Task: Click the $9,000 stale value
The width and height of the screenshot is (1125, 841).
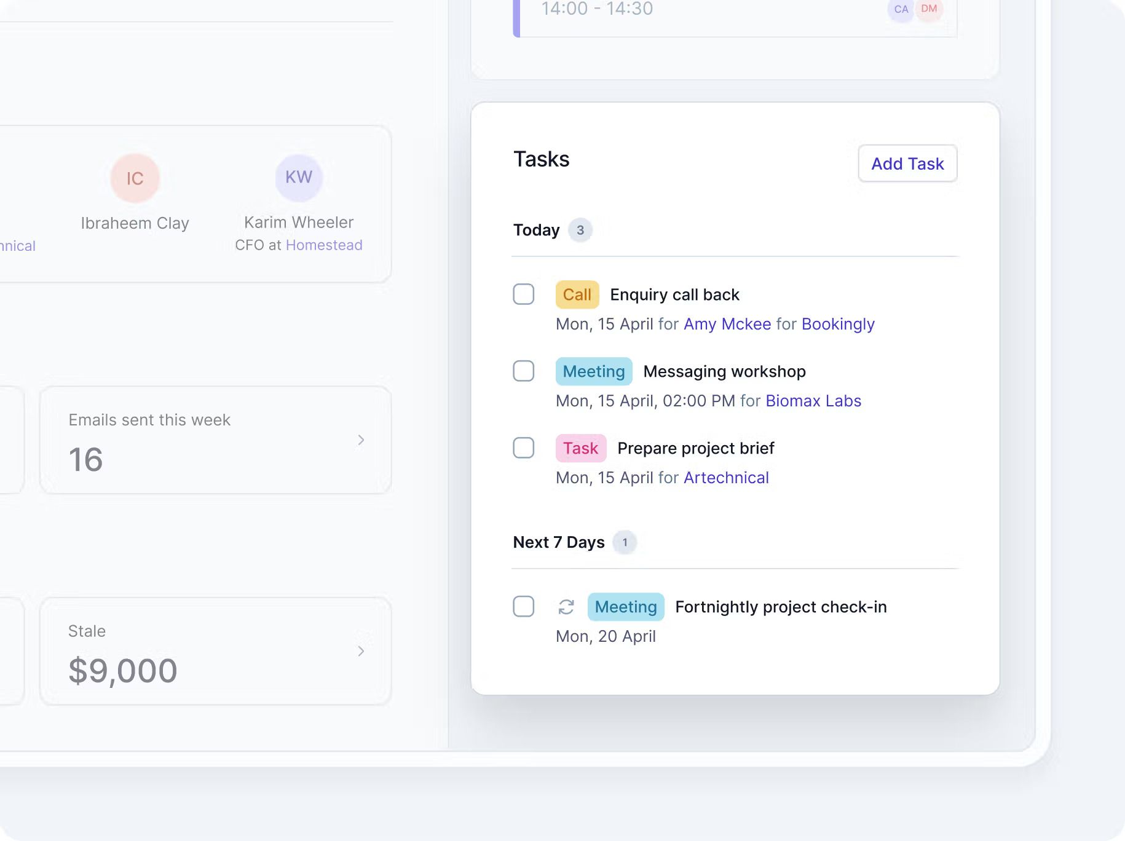Action: [123, 670]
